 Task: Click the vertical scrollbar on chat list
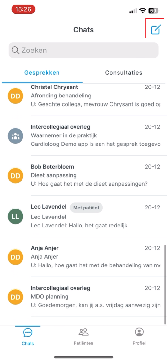point(165,285)
